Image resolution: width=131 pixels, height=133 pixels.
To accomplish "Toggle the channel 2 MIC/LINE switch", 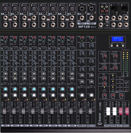I will (15, 48).
